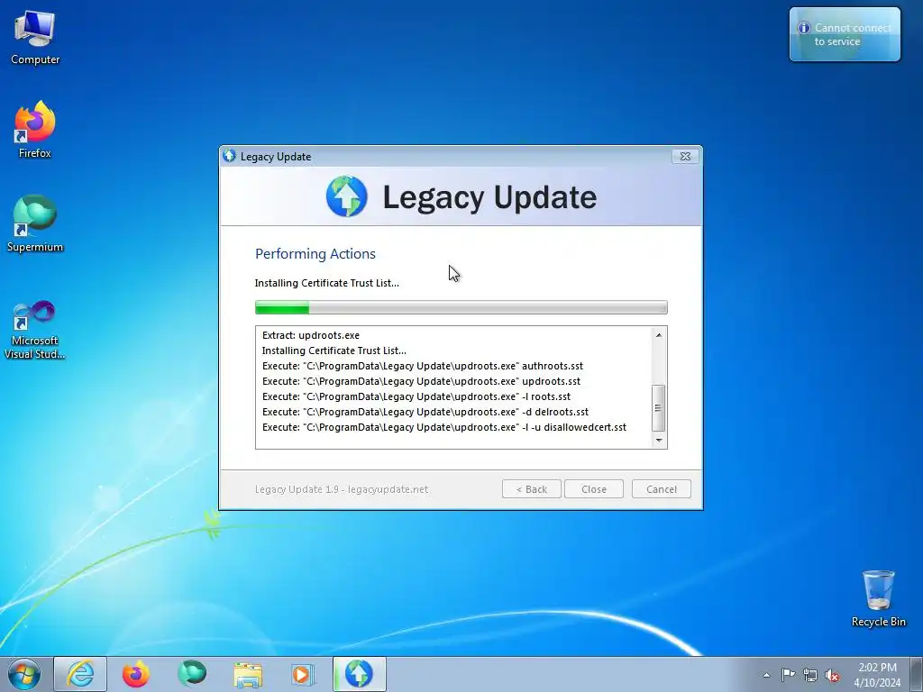Click the log scrollbar down arrow
Screen dimensions: 923x692
tap(659, 440)
